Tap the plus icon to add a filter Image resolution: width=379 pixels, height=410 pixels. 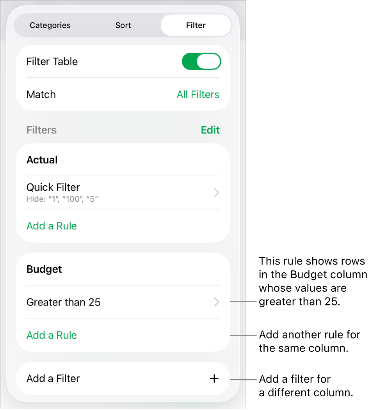214,378
